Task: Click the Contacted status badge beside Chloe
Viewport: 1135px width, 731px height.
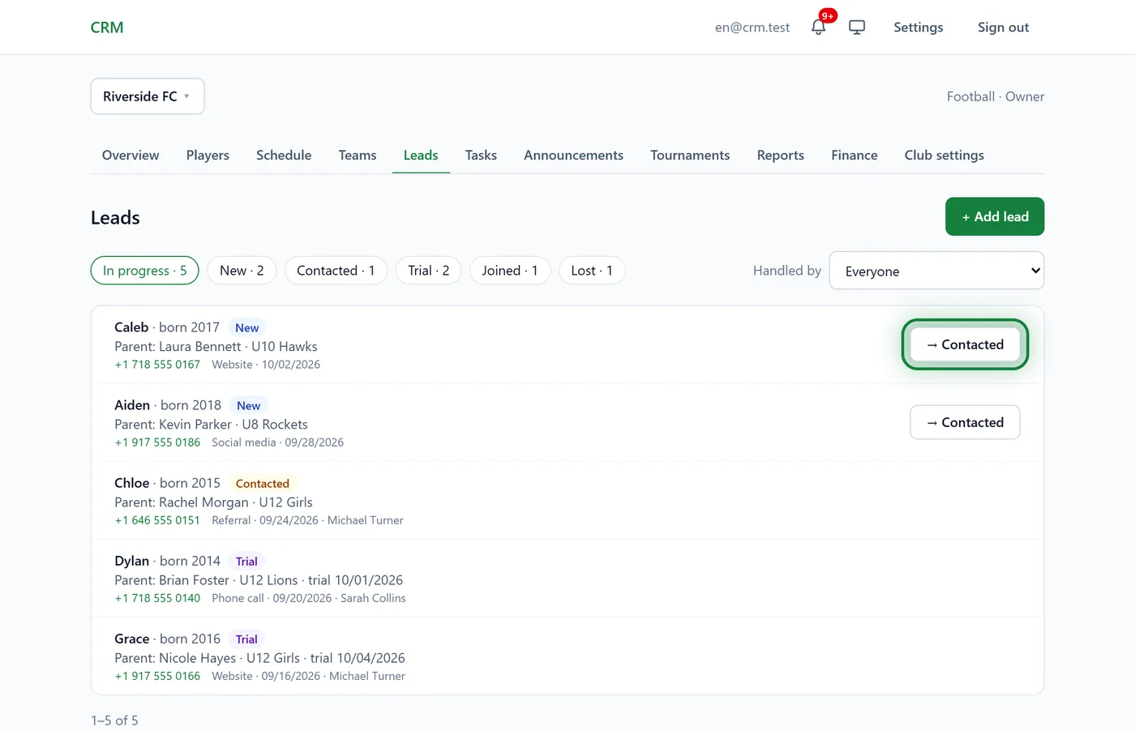Action: [263, 483]
